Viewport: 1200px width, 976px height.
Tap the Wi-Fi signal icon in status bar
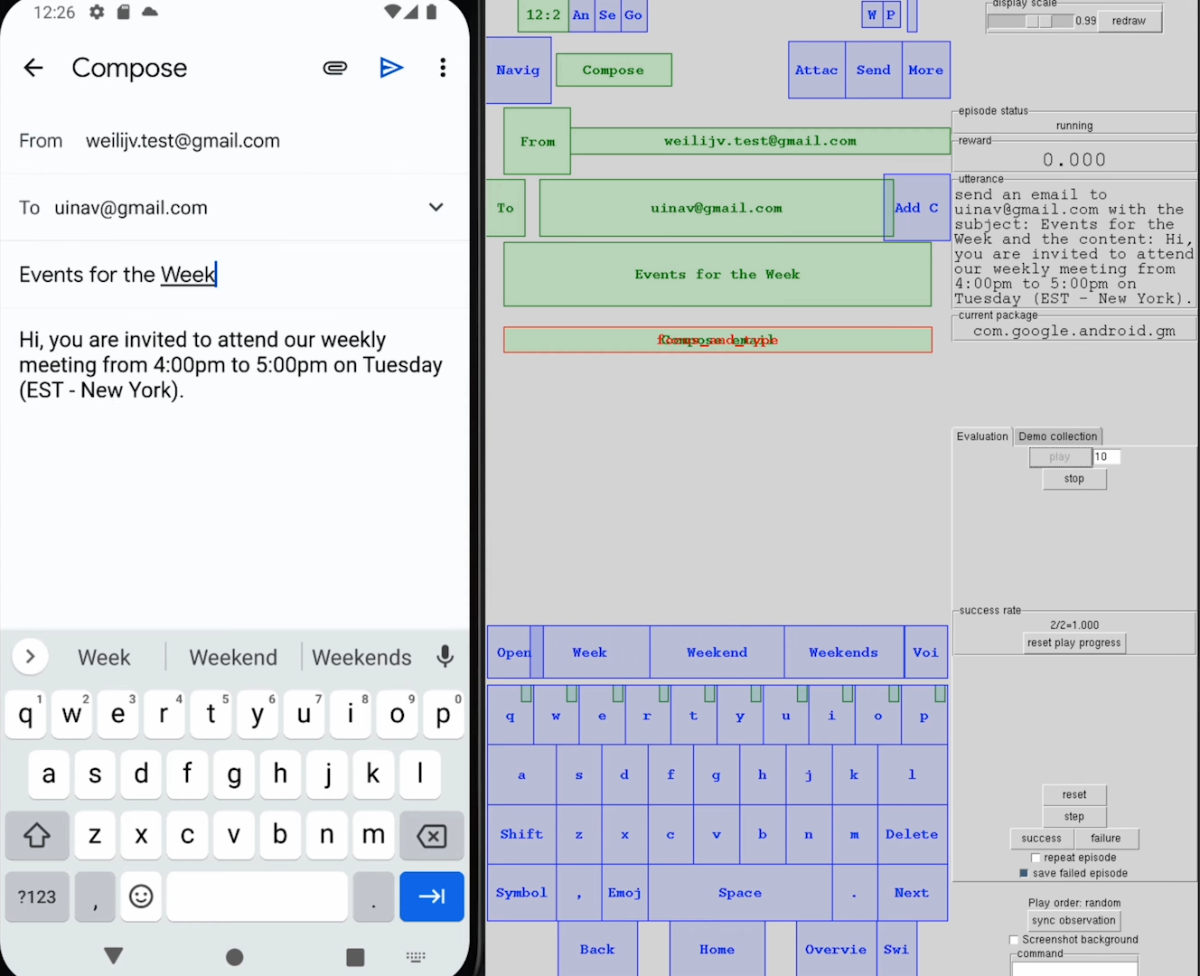393,12
